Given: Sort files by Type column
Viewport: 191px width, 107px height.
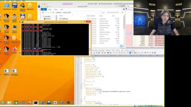Looking at the screenshot, I should click(101, 16).
